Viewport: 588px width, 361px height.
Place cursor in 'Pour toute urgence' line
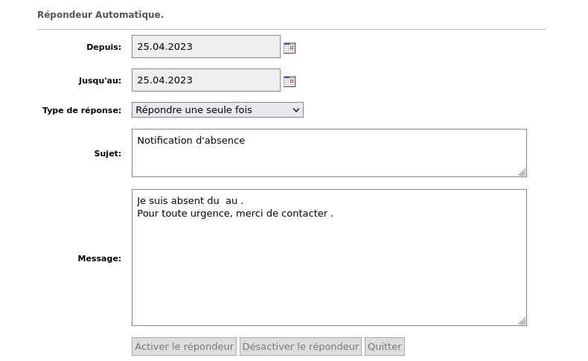click(234, 214)
